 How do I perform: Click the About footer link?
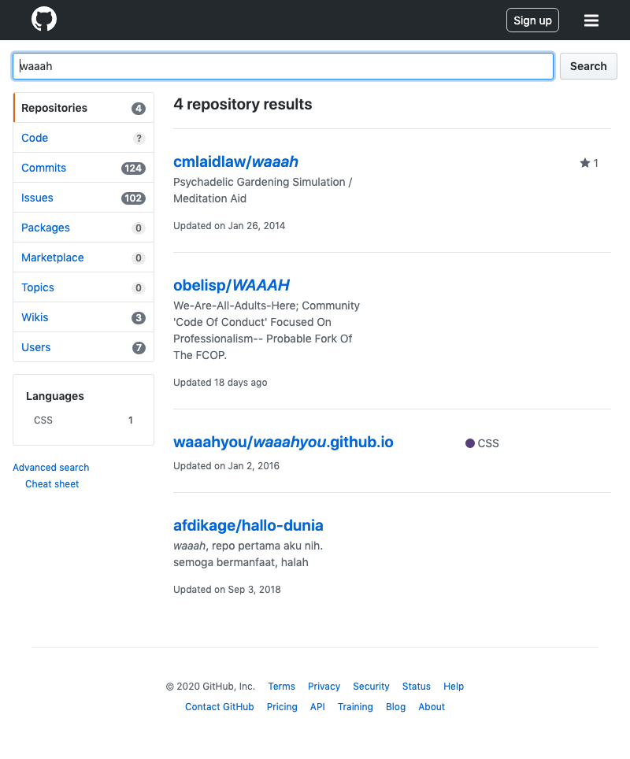click(432, 707)
